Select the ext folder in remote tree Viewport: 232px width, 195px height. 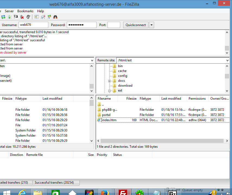tap(120, 90)
